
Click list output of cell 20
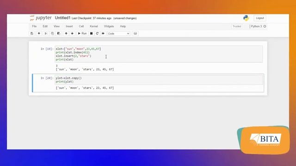(x=85, y=88)
